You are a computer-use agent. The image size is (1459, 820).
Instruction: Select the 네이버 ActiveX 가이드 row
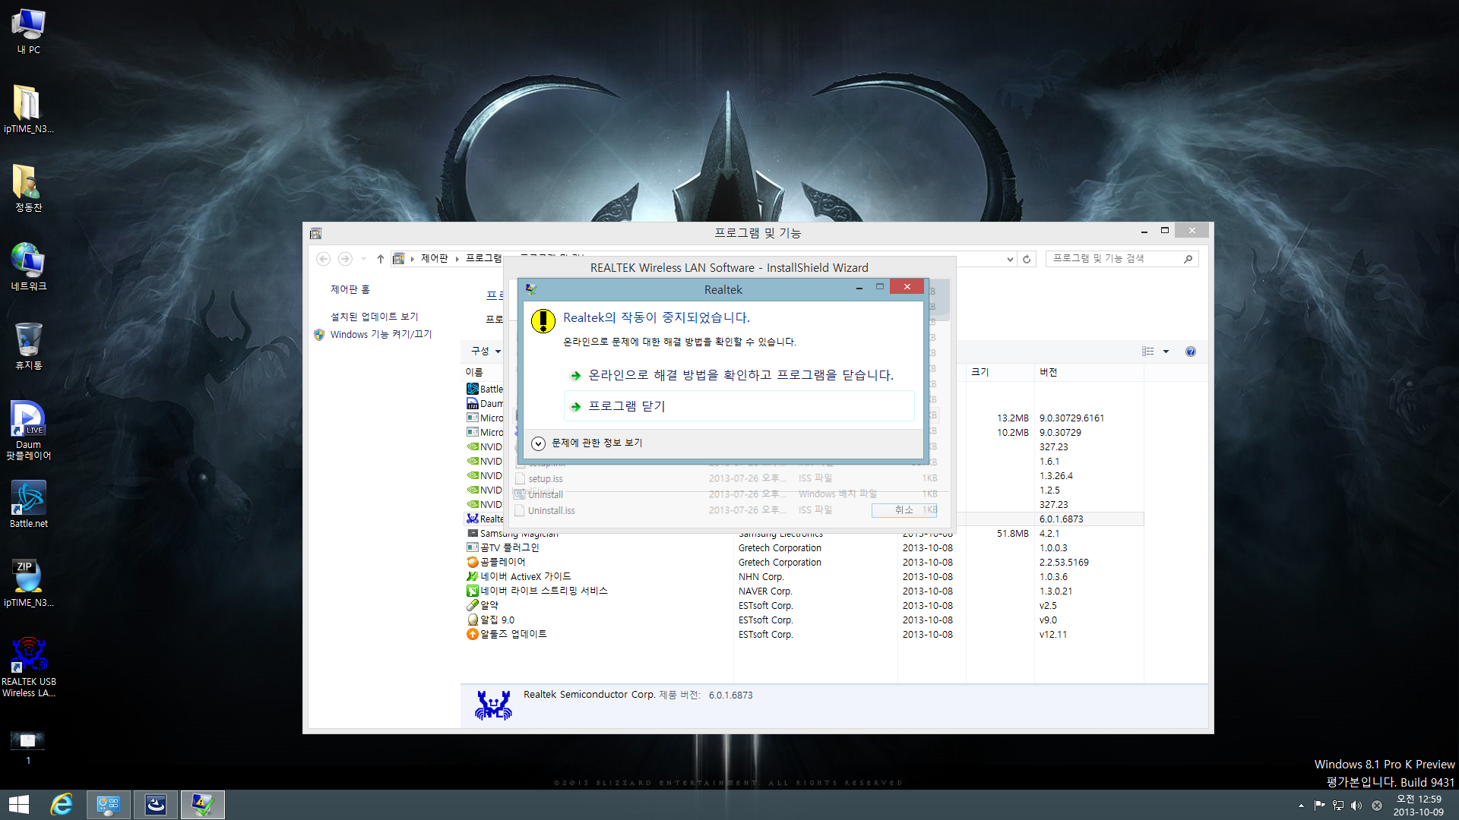point(805,577)
